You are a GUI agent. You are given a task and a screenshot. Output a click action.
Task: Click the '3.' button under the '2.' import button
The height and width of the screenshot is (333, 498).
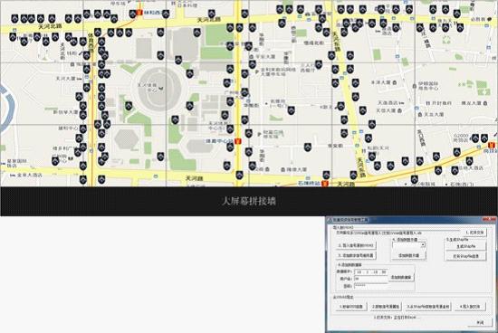(356, 255)
